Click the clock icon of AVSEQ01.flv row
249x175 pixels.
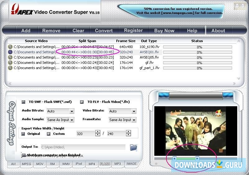(x=10, y=52)
